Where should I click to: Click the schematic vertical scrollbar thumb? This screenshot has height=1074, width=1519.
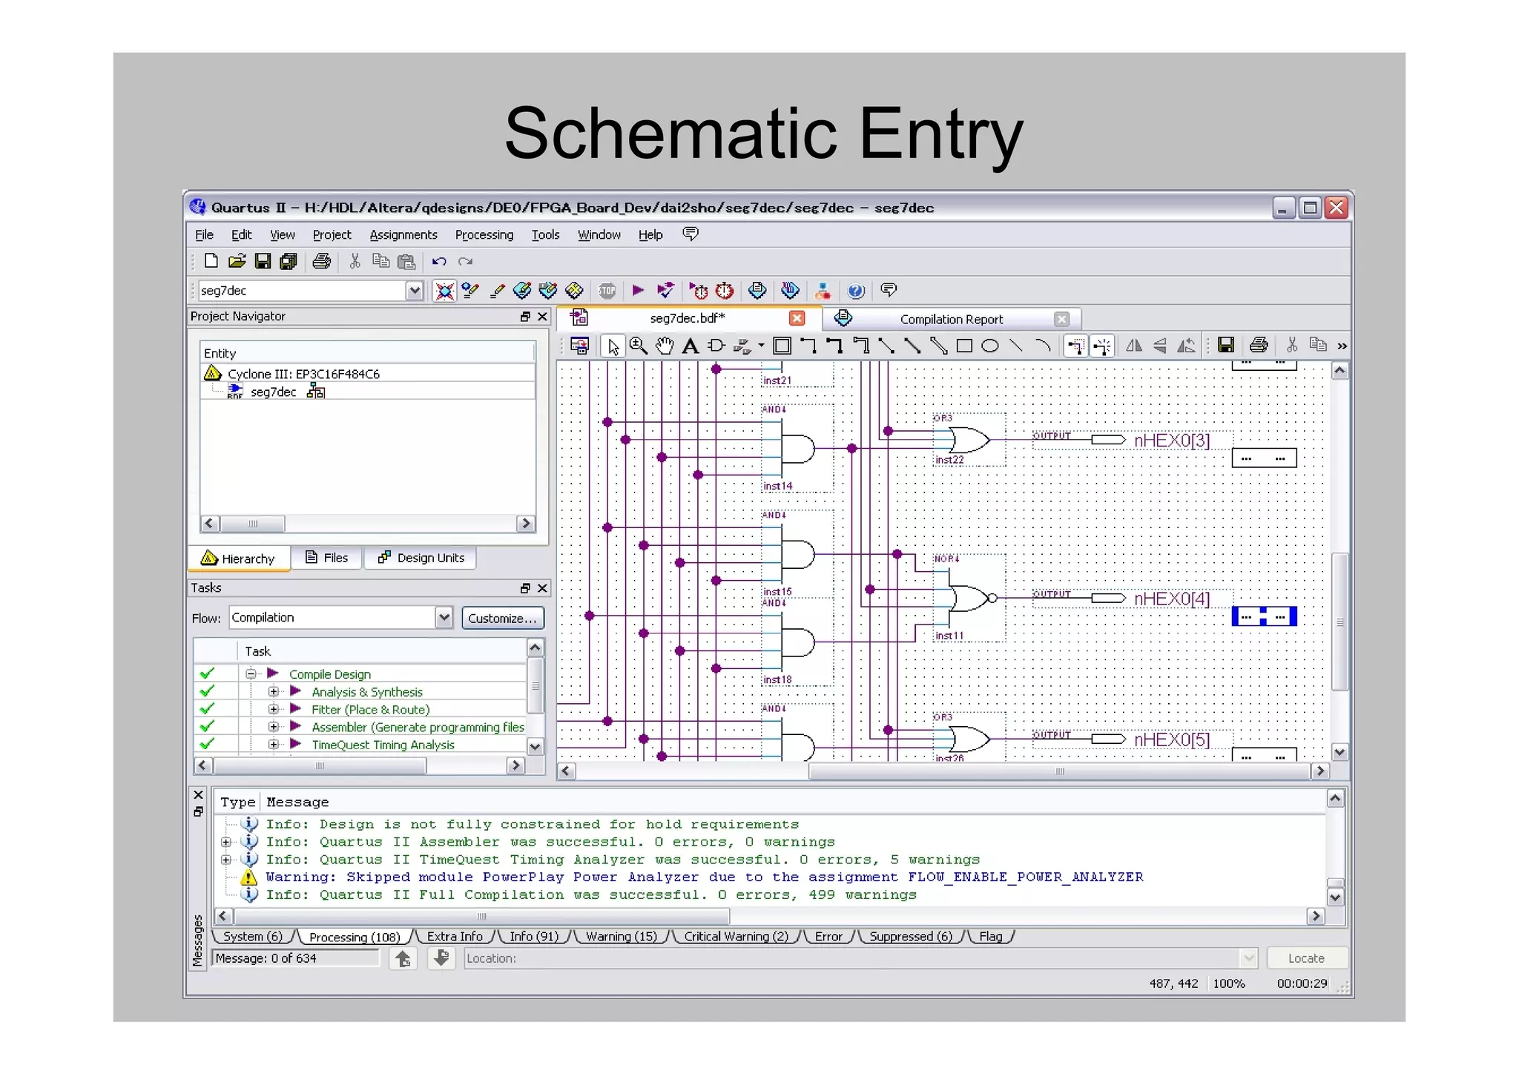1340,622
